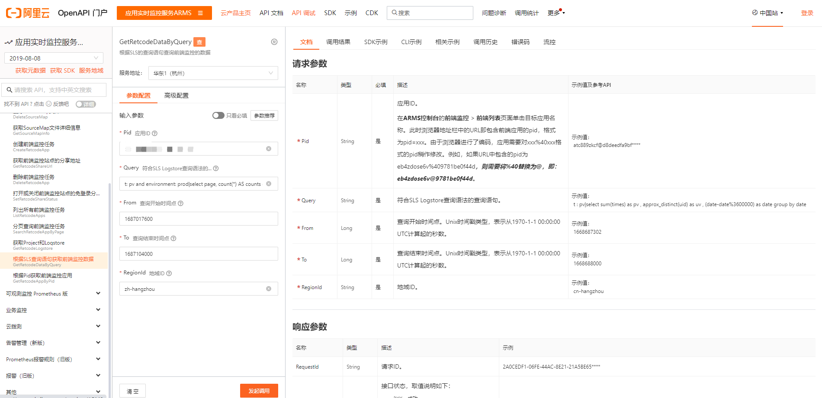
Task: Click the orange 查 badge next to GetRetcodeDataByQuery
Action: coord(199,42)
